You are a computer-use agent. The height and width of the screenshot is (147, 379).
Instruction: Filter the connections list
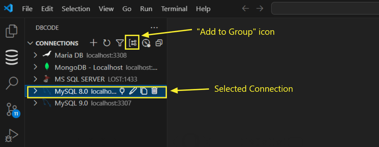coord(120,43)
